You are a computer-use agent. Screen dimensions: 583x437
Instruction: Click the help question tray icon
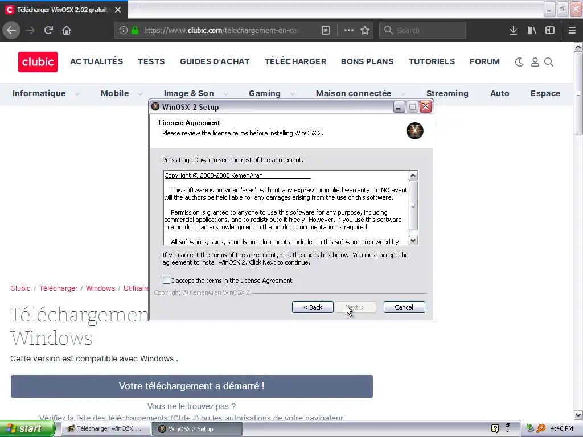[495, 428]
